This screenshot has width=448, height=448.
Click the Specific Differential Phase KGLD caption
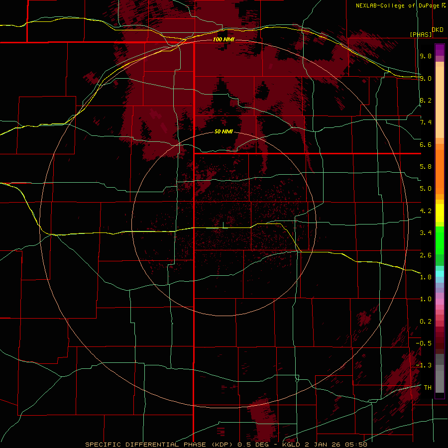(x=226, y=445)
